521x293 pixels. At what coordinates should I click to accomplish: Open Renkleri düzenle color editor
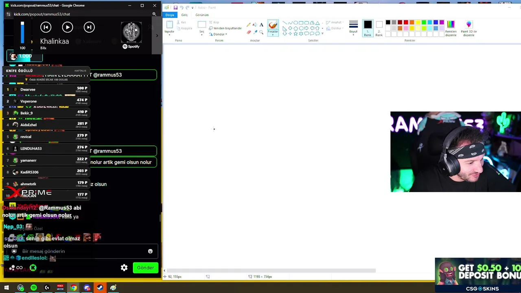click(x=451, y=28)
